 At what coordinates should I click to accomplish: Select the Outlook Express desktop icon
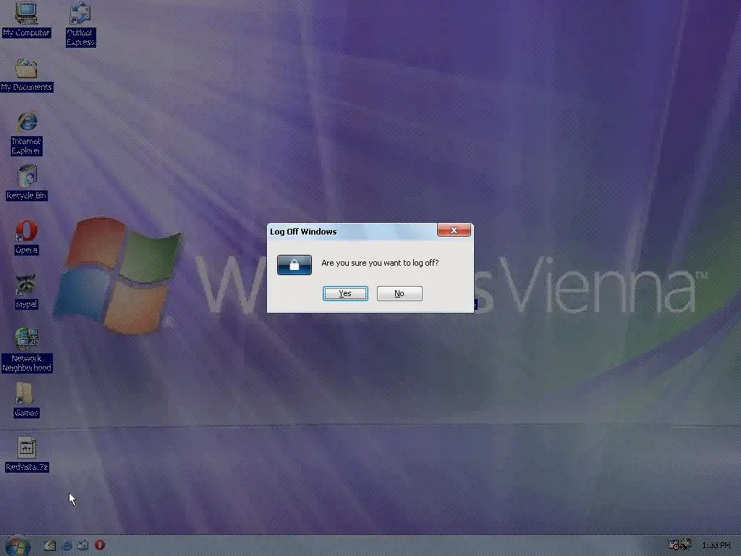(80, 25)
